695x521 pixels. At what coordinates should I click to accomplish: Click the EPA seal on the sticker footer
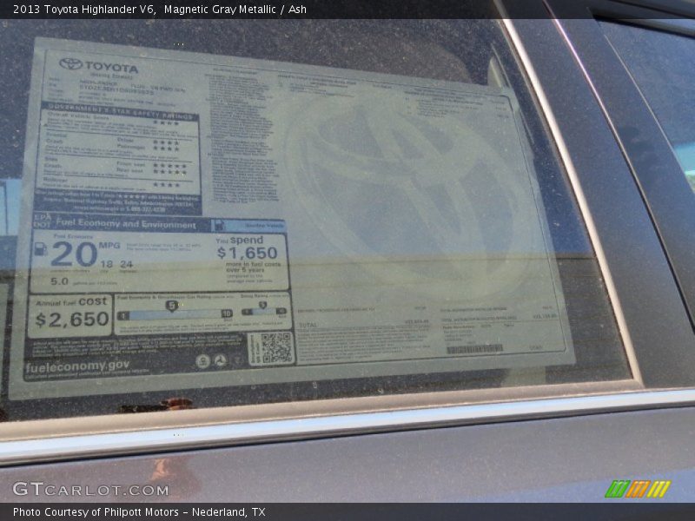pyautogui.click(x=203, y=361)
